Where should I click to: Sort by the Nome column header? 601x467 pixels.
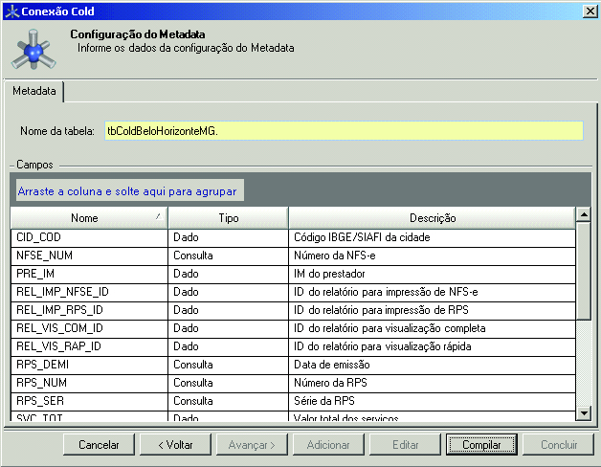88,218
